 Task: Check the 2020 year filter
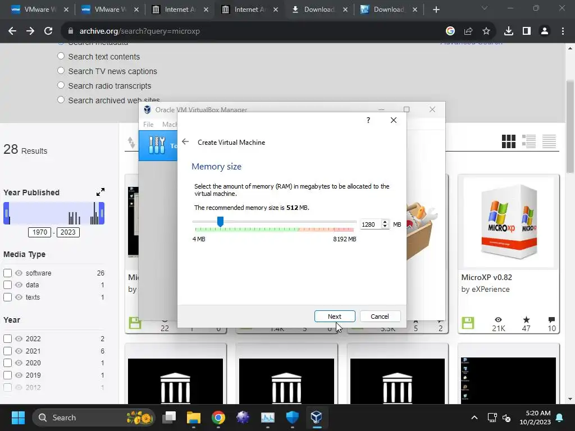click(x=8, y=363)
